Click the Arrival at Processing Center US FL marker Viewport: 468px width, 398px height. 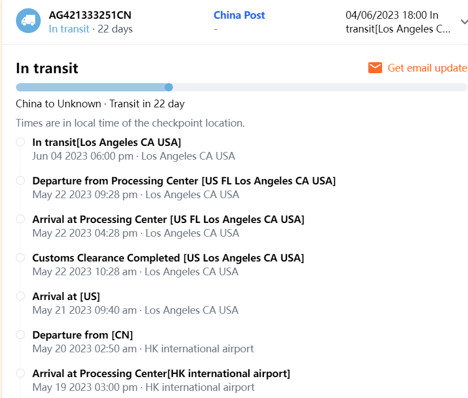tap(20, 219)
